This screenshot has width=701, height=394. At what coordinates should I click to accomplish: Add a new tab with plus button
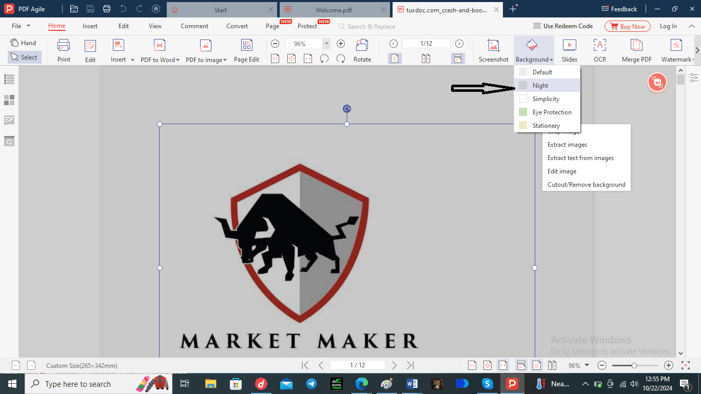point(513,9)
